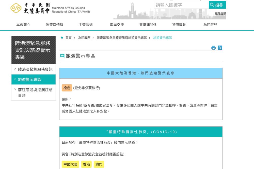This screenshot has height=169, width=254.
Task: Open the 為民服務 menu
Action: (210, 25)
